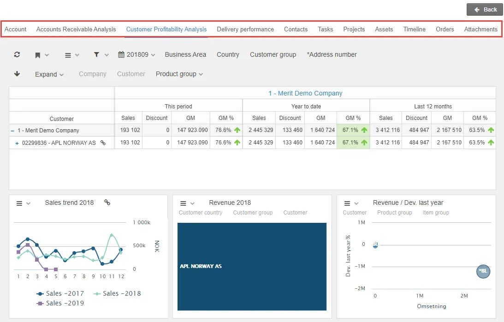Toggle Sales -2019 series in legend
The height and width of the screenshot is (322, 504).
point(60,303)
